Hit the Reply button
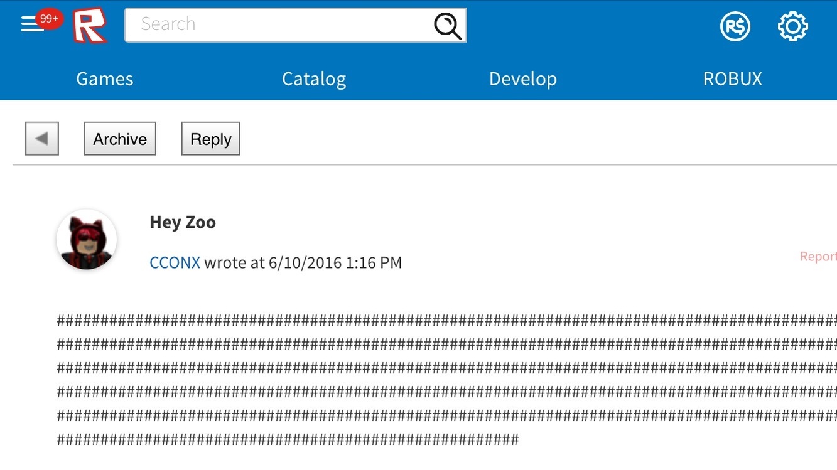Screen dimensions: 837x470 (x=211, y=139)
